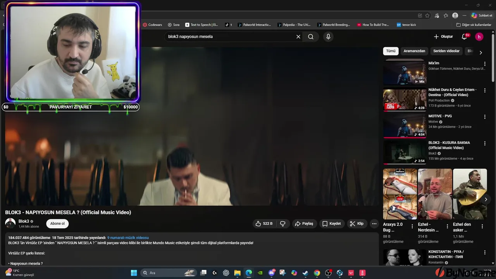Open Discord from the taskbar

point(271,273)
